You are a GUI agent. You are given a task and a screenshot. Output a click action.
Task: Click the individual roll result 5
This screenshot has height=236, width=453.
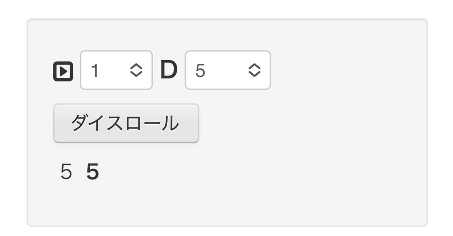click(x=66, y=173)
